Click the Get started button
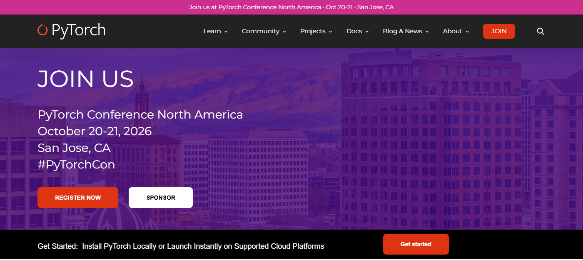This screenshot has width=583, height=260. coord(416,244)
